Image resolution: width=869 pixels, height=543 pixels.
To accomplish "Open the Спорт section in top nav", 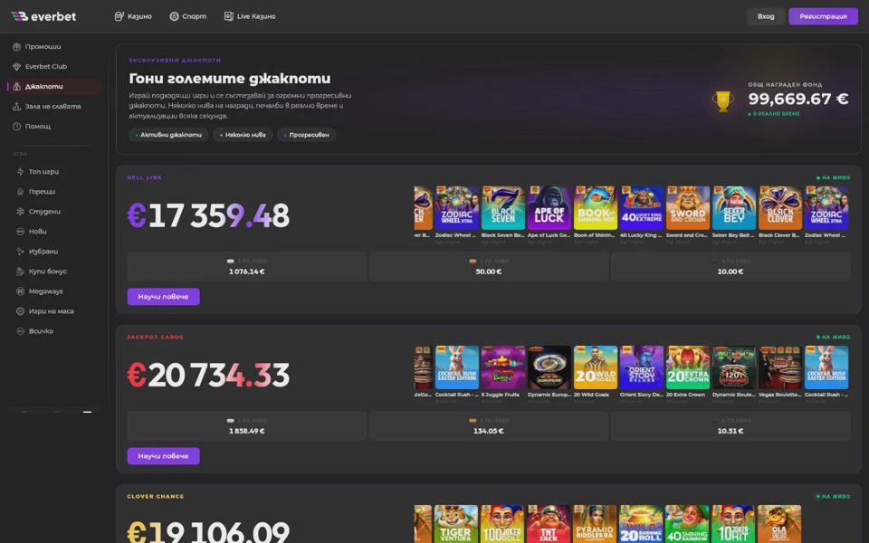I will pos(188,16).
